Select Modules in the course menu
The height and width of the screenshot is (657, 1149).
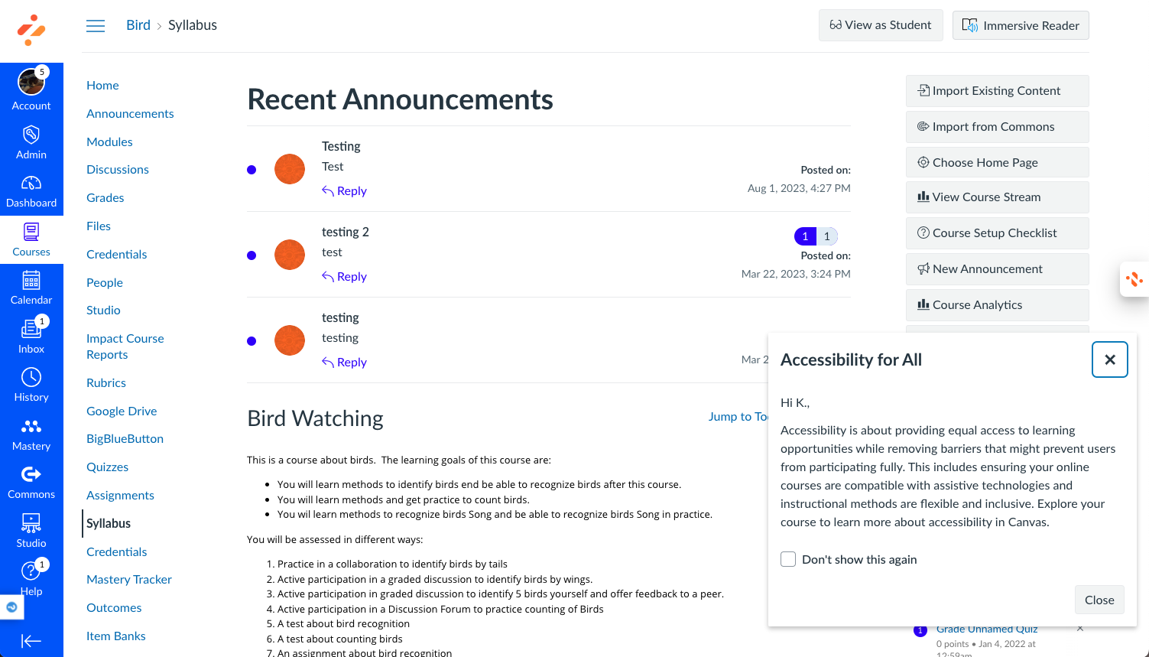[x=109, y=141]
